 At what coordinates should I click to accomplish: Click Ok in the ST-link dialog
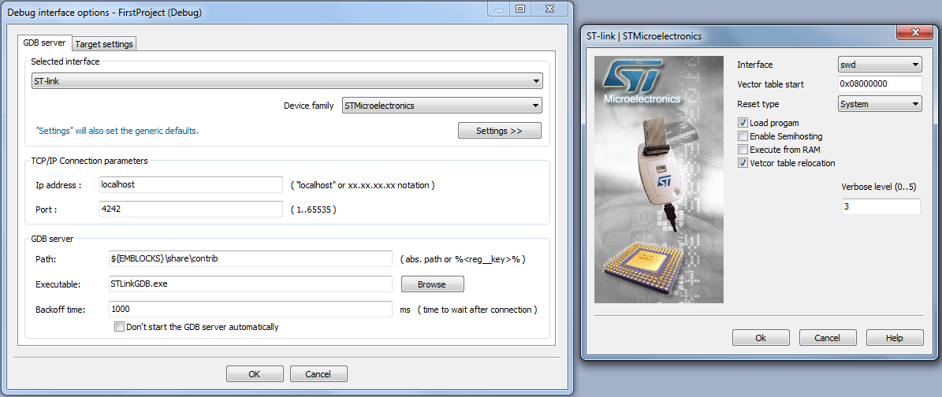click(x=761, y=338)
